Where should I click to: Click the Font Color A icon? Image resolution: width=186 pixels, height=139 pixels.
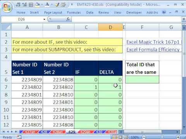(x=47, y=5)
